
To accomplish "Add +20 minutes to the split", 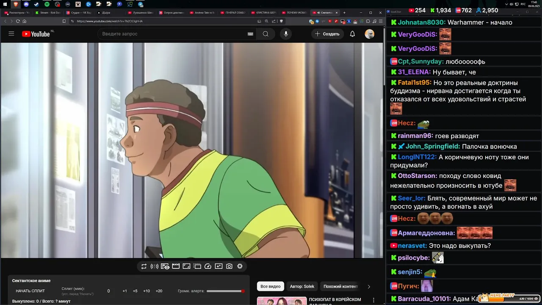I will [x=159, y=291].
